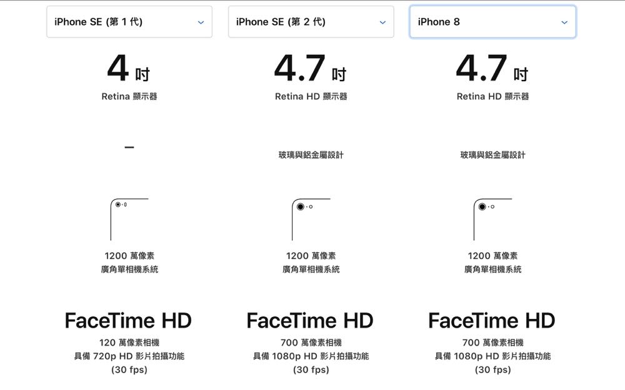Click "Retina HD 顯示器" under iPhone 8
Viewport: 625px width, 390px height.
pyautogui.click(x=492, y=97)
